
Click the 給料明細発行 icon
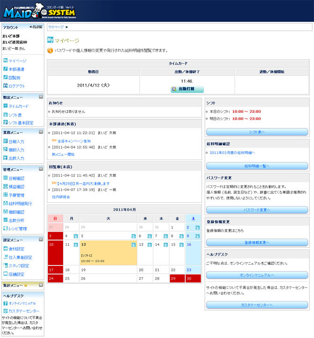(6, 203)
